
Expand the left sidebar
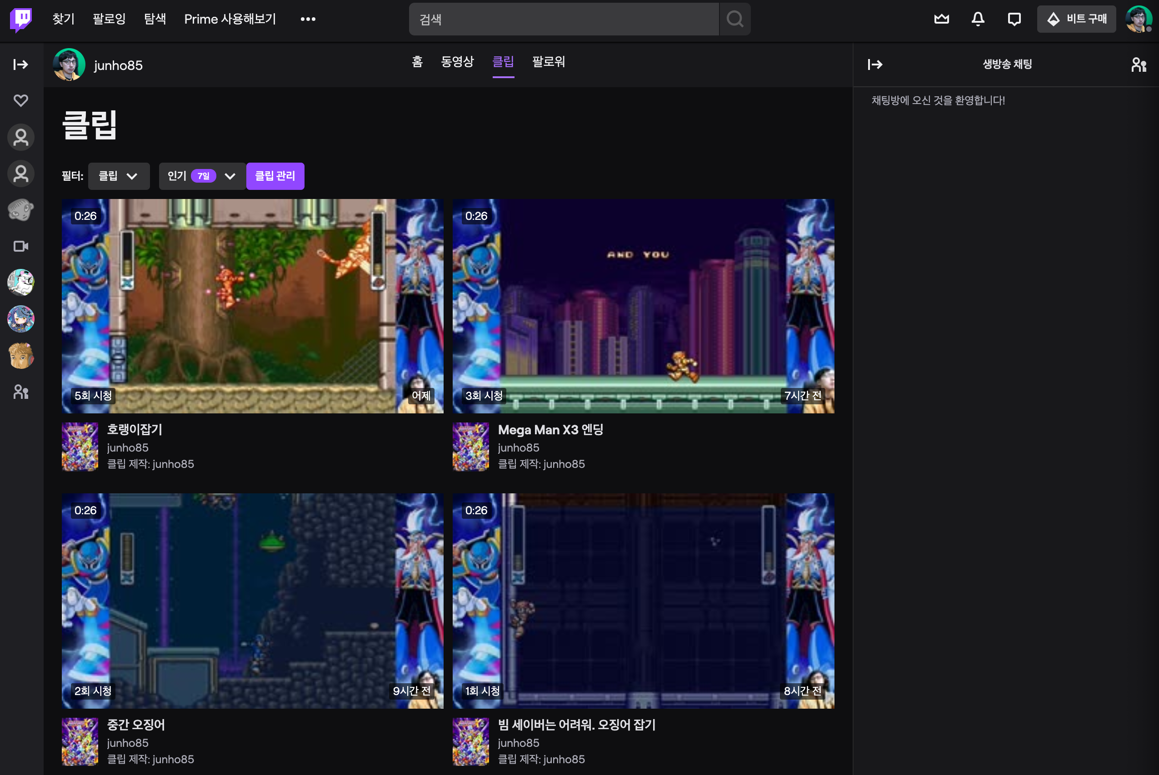[21, 64]
